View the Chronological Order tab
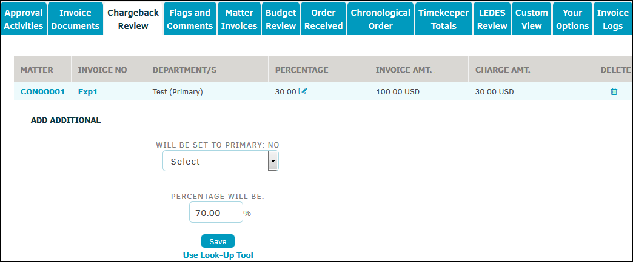This screenshot has height=262, width=633. tap(380, 19)
